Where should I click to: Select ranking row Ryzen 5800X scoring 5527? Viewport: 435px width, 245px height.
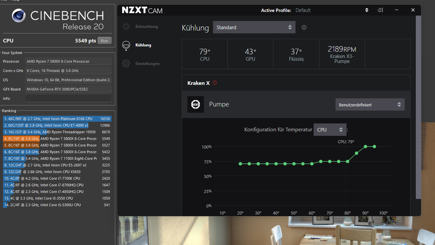pyautogui.click(x=57, y=145)
